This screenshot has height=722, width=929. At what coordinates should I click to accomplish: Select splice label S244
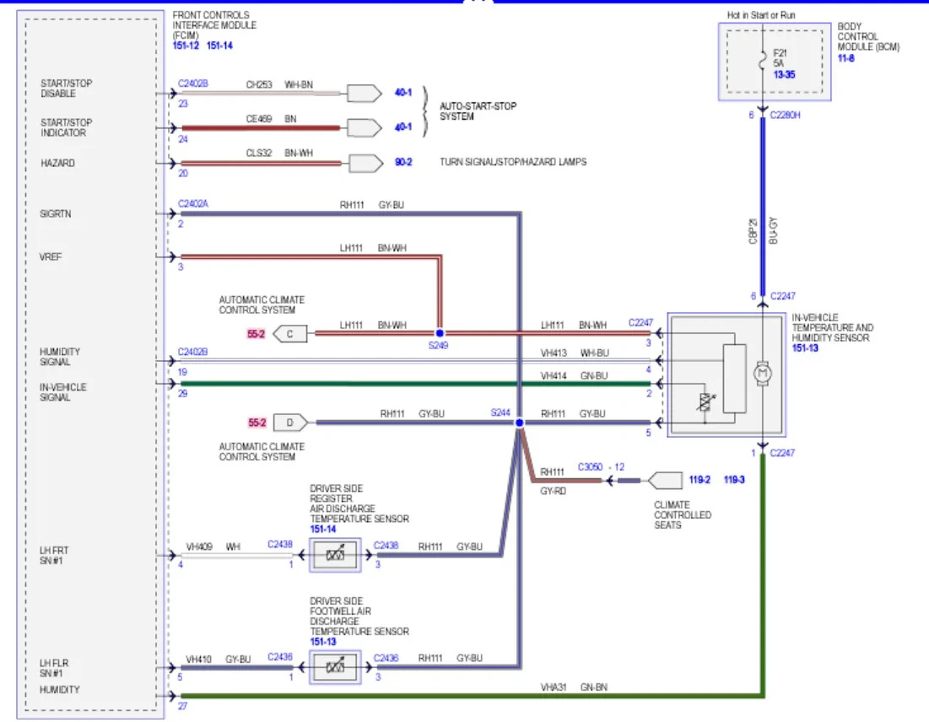click(x=500, y=412)
